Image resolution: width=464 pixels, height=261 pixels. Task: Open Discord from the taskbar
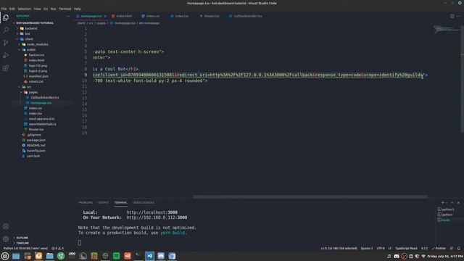pos(161,256)
